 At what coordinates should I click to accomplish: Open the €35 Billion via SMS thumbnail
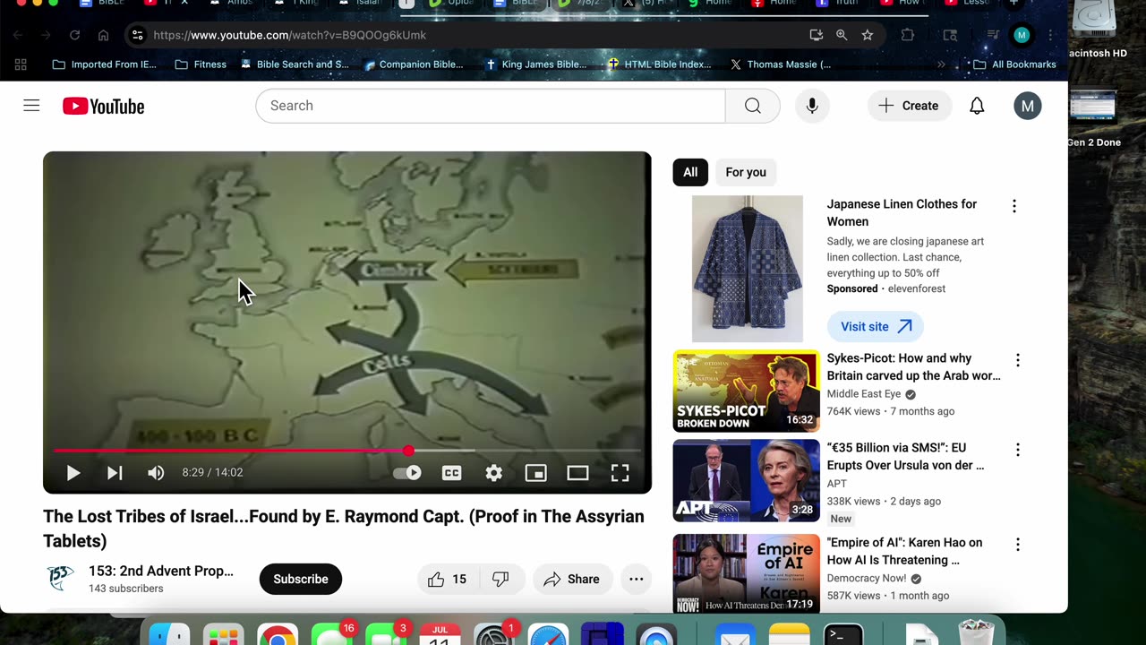[x=747, y=480]
